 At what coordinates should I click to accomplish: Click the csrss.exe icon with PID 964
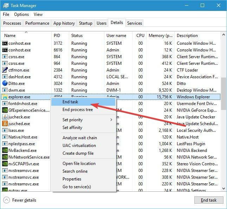coord(5,63)
